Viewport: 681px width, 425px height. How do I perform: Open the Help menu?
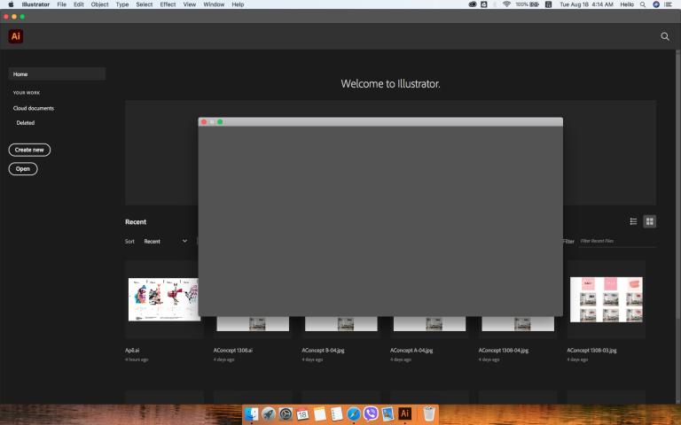coord(238,4)
